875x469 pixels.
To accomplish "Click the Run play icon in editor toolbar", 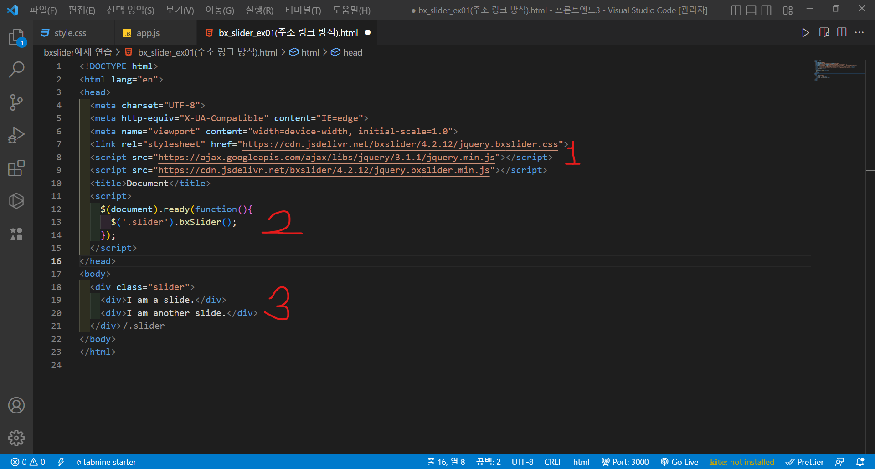I will pyautogui.click(x=806, y=33).
